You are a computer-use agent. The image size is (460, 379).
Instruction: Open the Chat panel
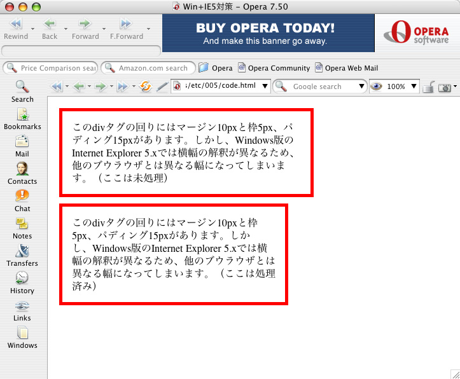coord(22,201)
